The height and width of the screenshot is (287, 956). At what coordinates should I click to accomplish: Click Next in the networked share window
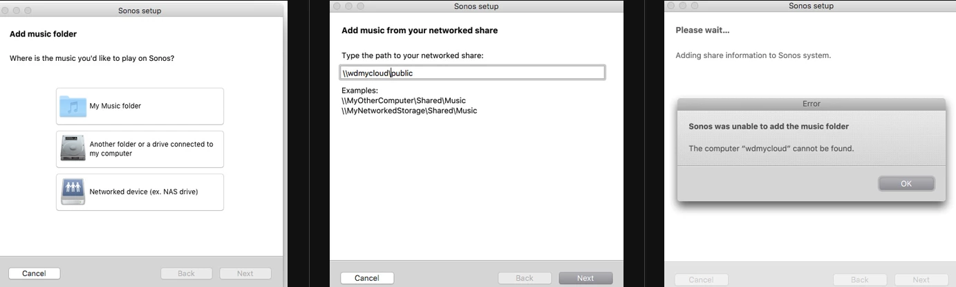(585, 278)
